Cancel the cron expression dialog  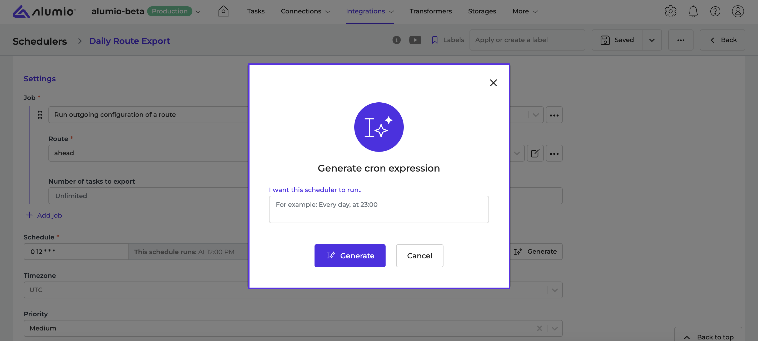click(x=419, y=255)
